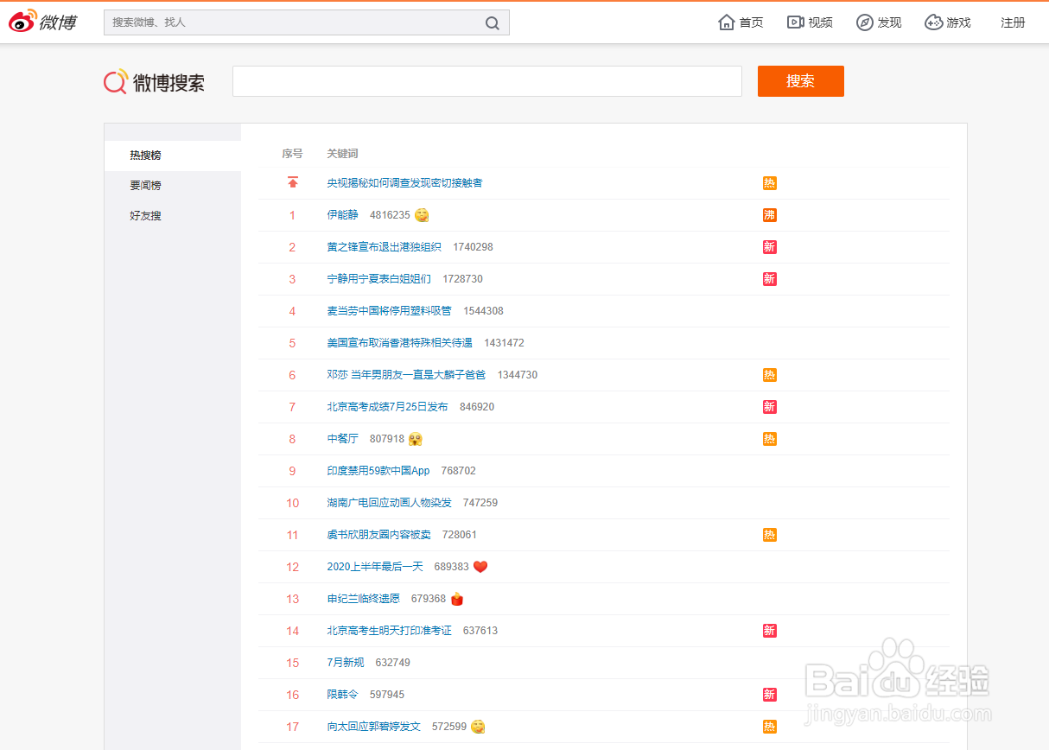Click the count 1544308 in row 4
Image resolution: width=1049 pixels, height=750 pixels.
point(483,311)
